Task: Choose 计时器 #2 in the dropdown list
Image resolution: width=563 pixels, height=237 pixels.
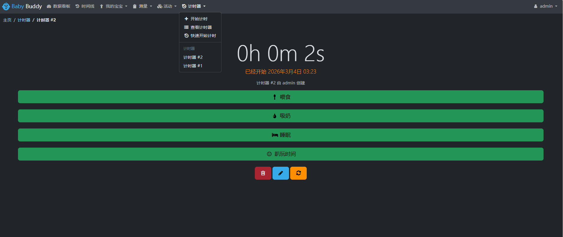Action: [193, 57]
